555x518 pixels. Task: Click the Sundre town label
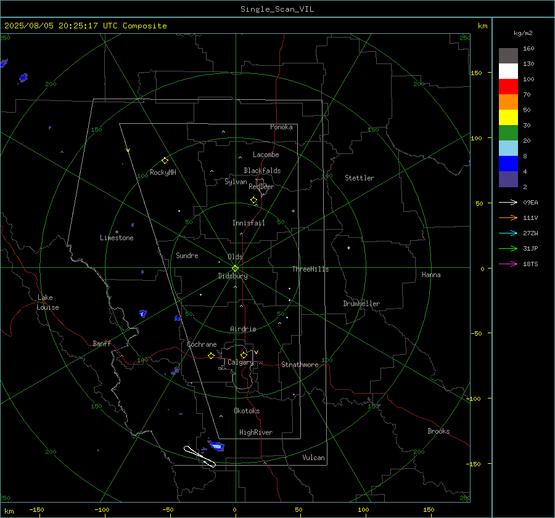point(187,255)
